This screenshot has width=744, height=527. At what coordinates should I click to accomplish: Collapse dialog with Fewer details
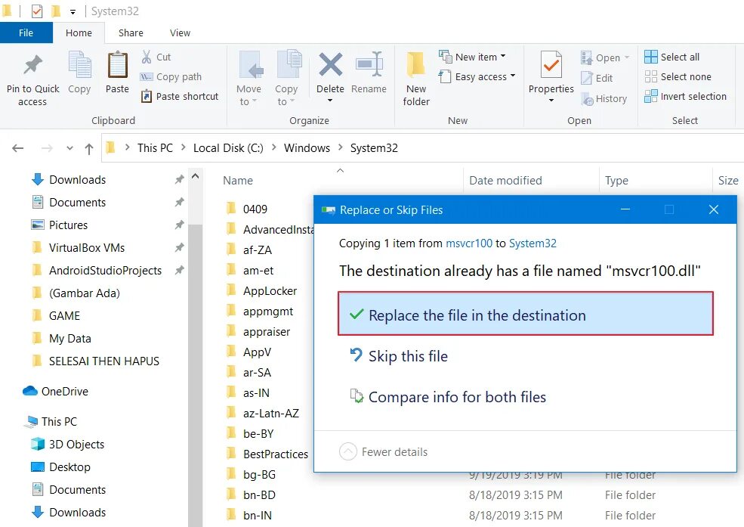384,451
